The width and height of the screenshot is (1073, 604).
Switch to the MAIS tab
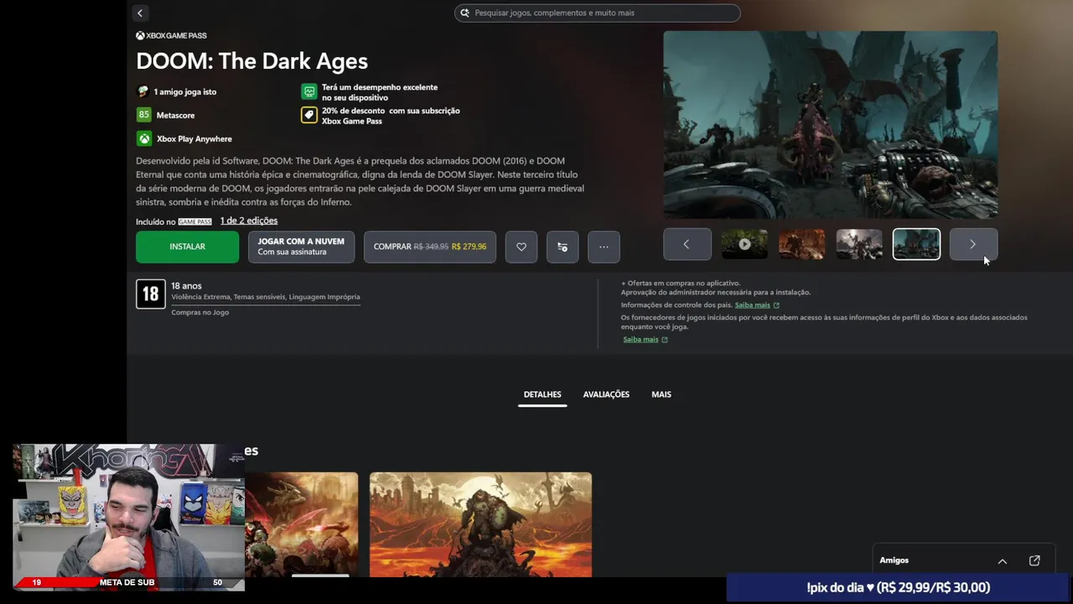click(x=661, y=394)
